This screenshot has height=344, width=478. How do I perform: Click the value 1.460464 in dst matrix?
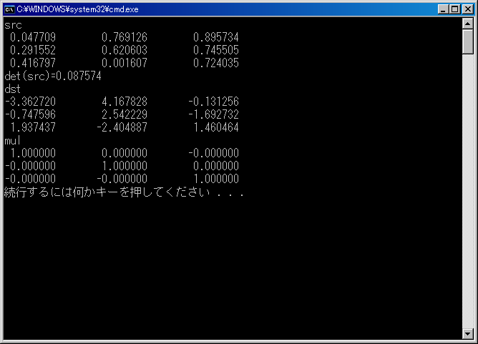click(215, 127)
